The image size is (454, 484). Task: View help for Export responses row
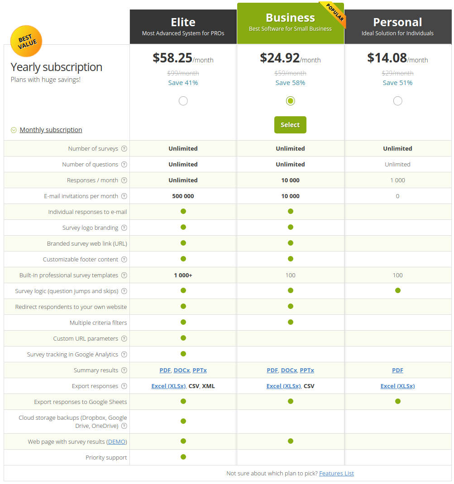tap(124, 386)
